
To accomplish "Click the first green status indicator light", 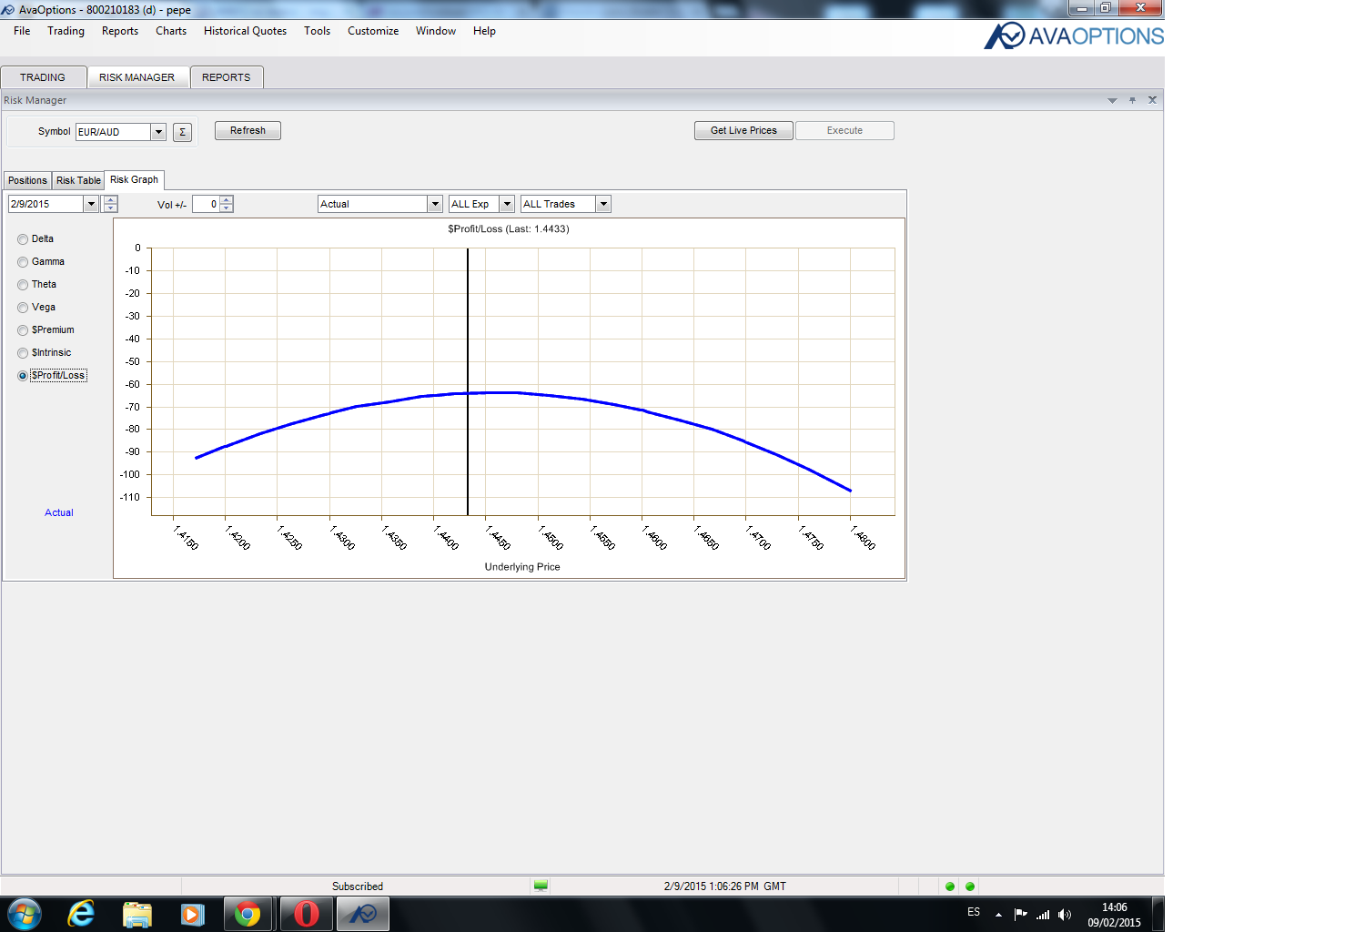I will pos(950,886).
